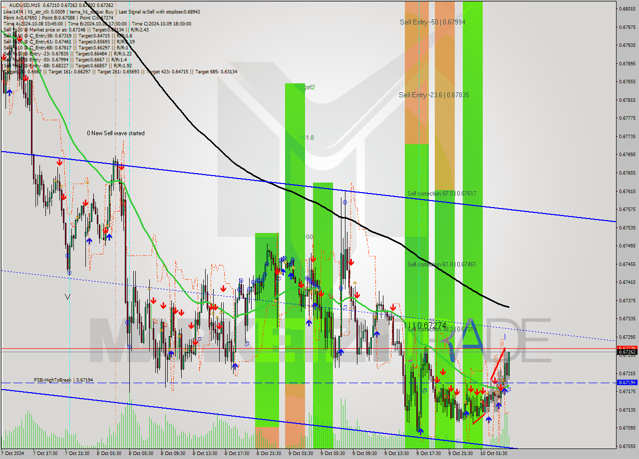639x459 pixels.
Task: Click the '9 Oct 13:30' time axis label
Action: coord(396,454)
